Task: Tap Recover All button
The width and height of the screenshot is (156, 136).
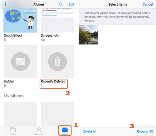Action: pos(145,131)
